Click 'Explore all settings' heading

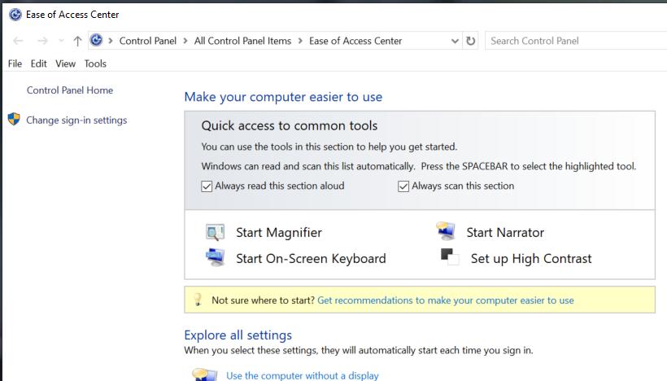pyautogui.click(x=238, y=335)
